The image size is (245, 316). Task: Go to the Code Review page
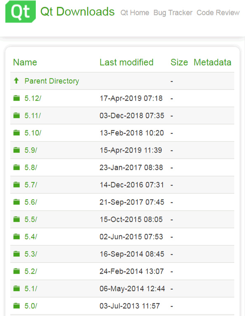click(x=218, y=13)
